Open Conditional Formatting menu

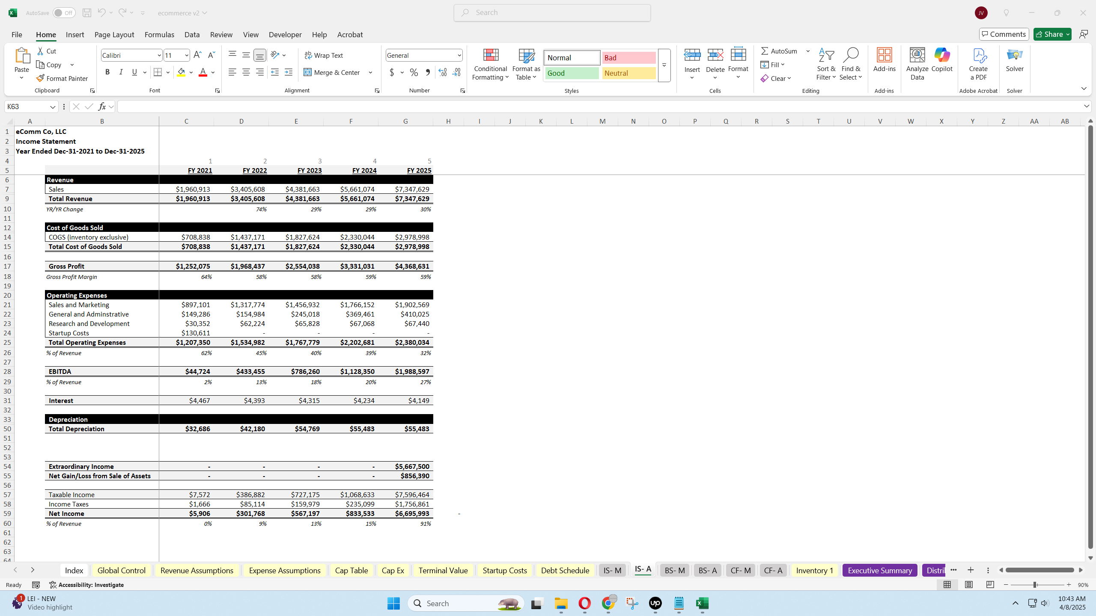tap(490, 64)
